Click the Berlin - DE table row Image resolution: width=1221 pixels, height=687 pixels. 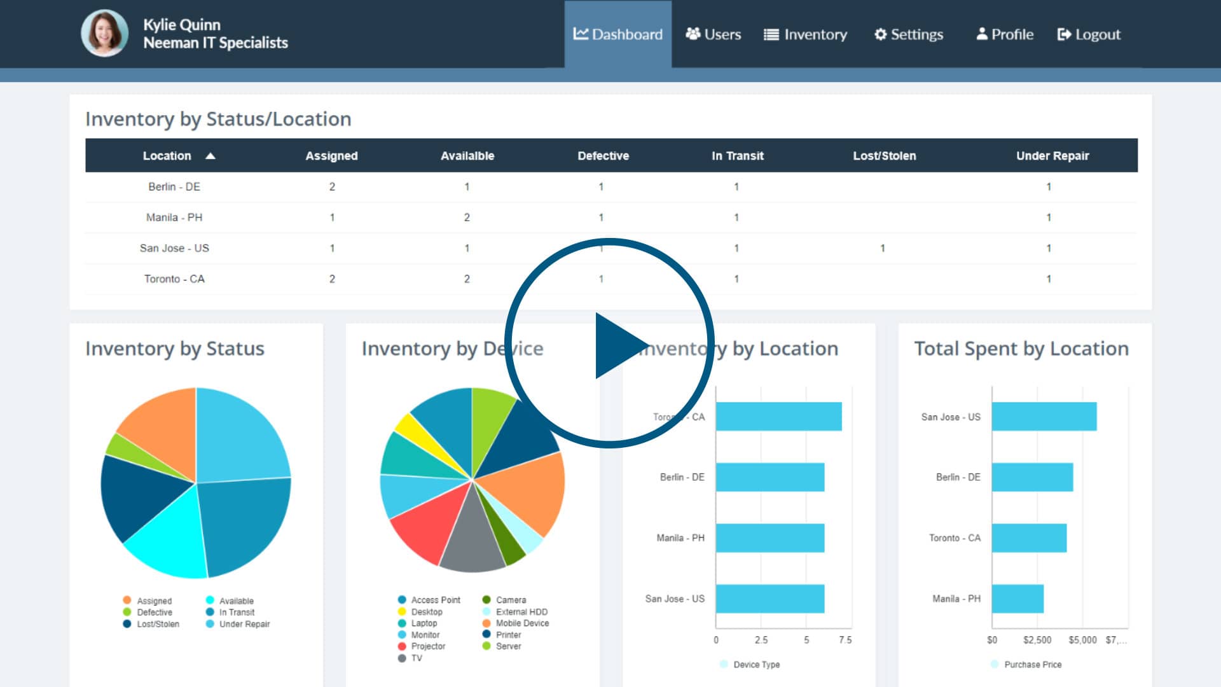pyautogui.click(x=174, y=186)
